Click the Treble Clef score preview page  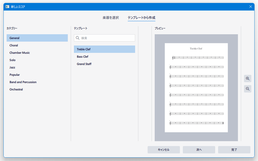(x=196, y=88)
